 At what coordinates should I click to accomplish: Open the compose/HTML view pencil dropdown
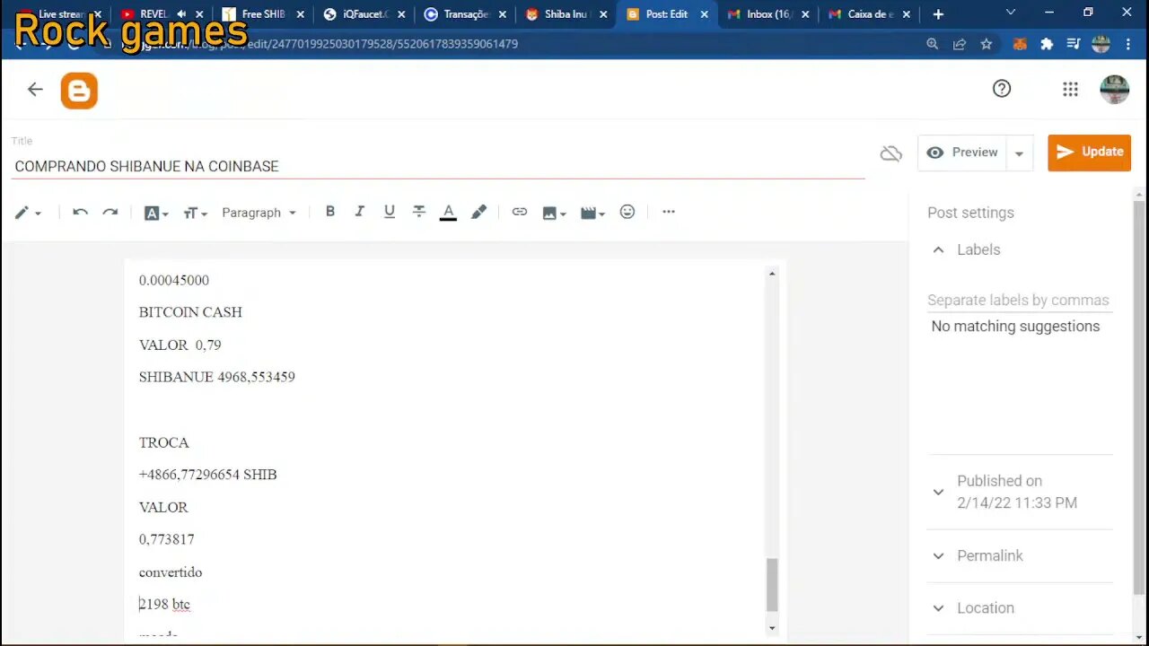click(x=28, y=213)
